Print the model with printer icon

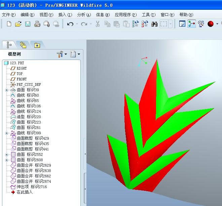[37, 24]
